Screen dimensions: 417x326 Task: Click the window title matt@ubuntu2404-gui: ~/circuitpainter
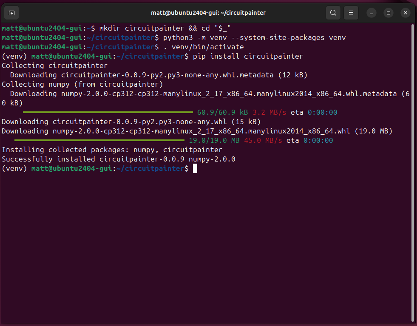point(208,13)
